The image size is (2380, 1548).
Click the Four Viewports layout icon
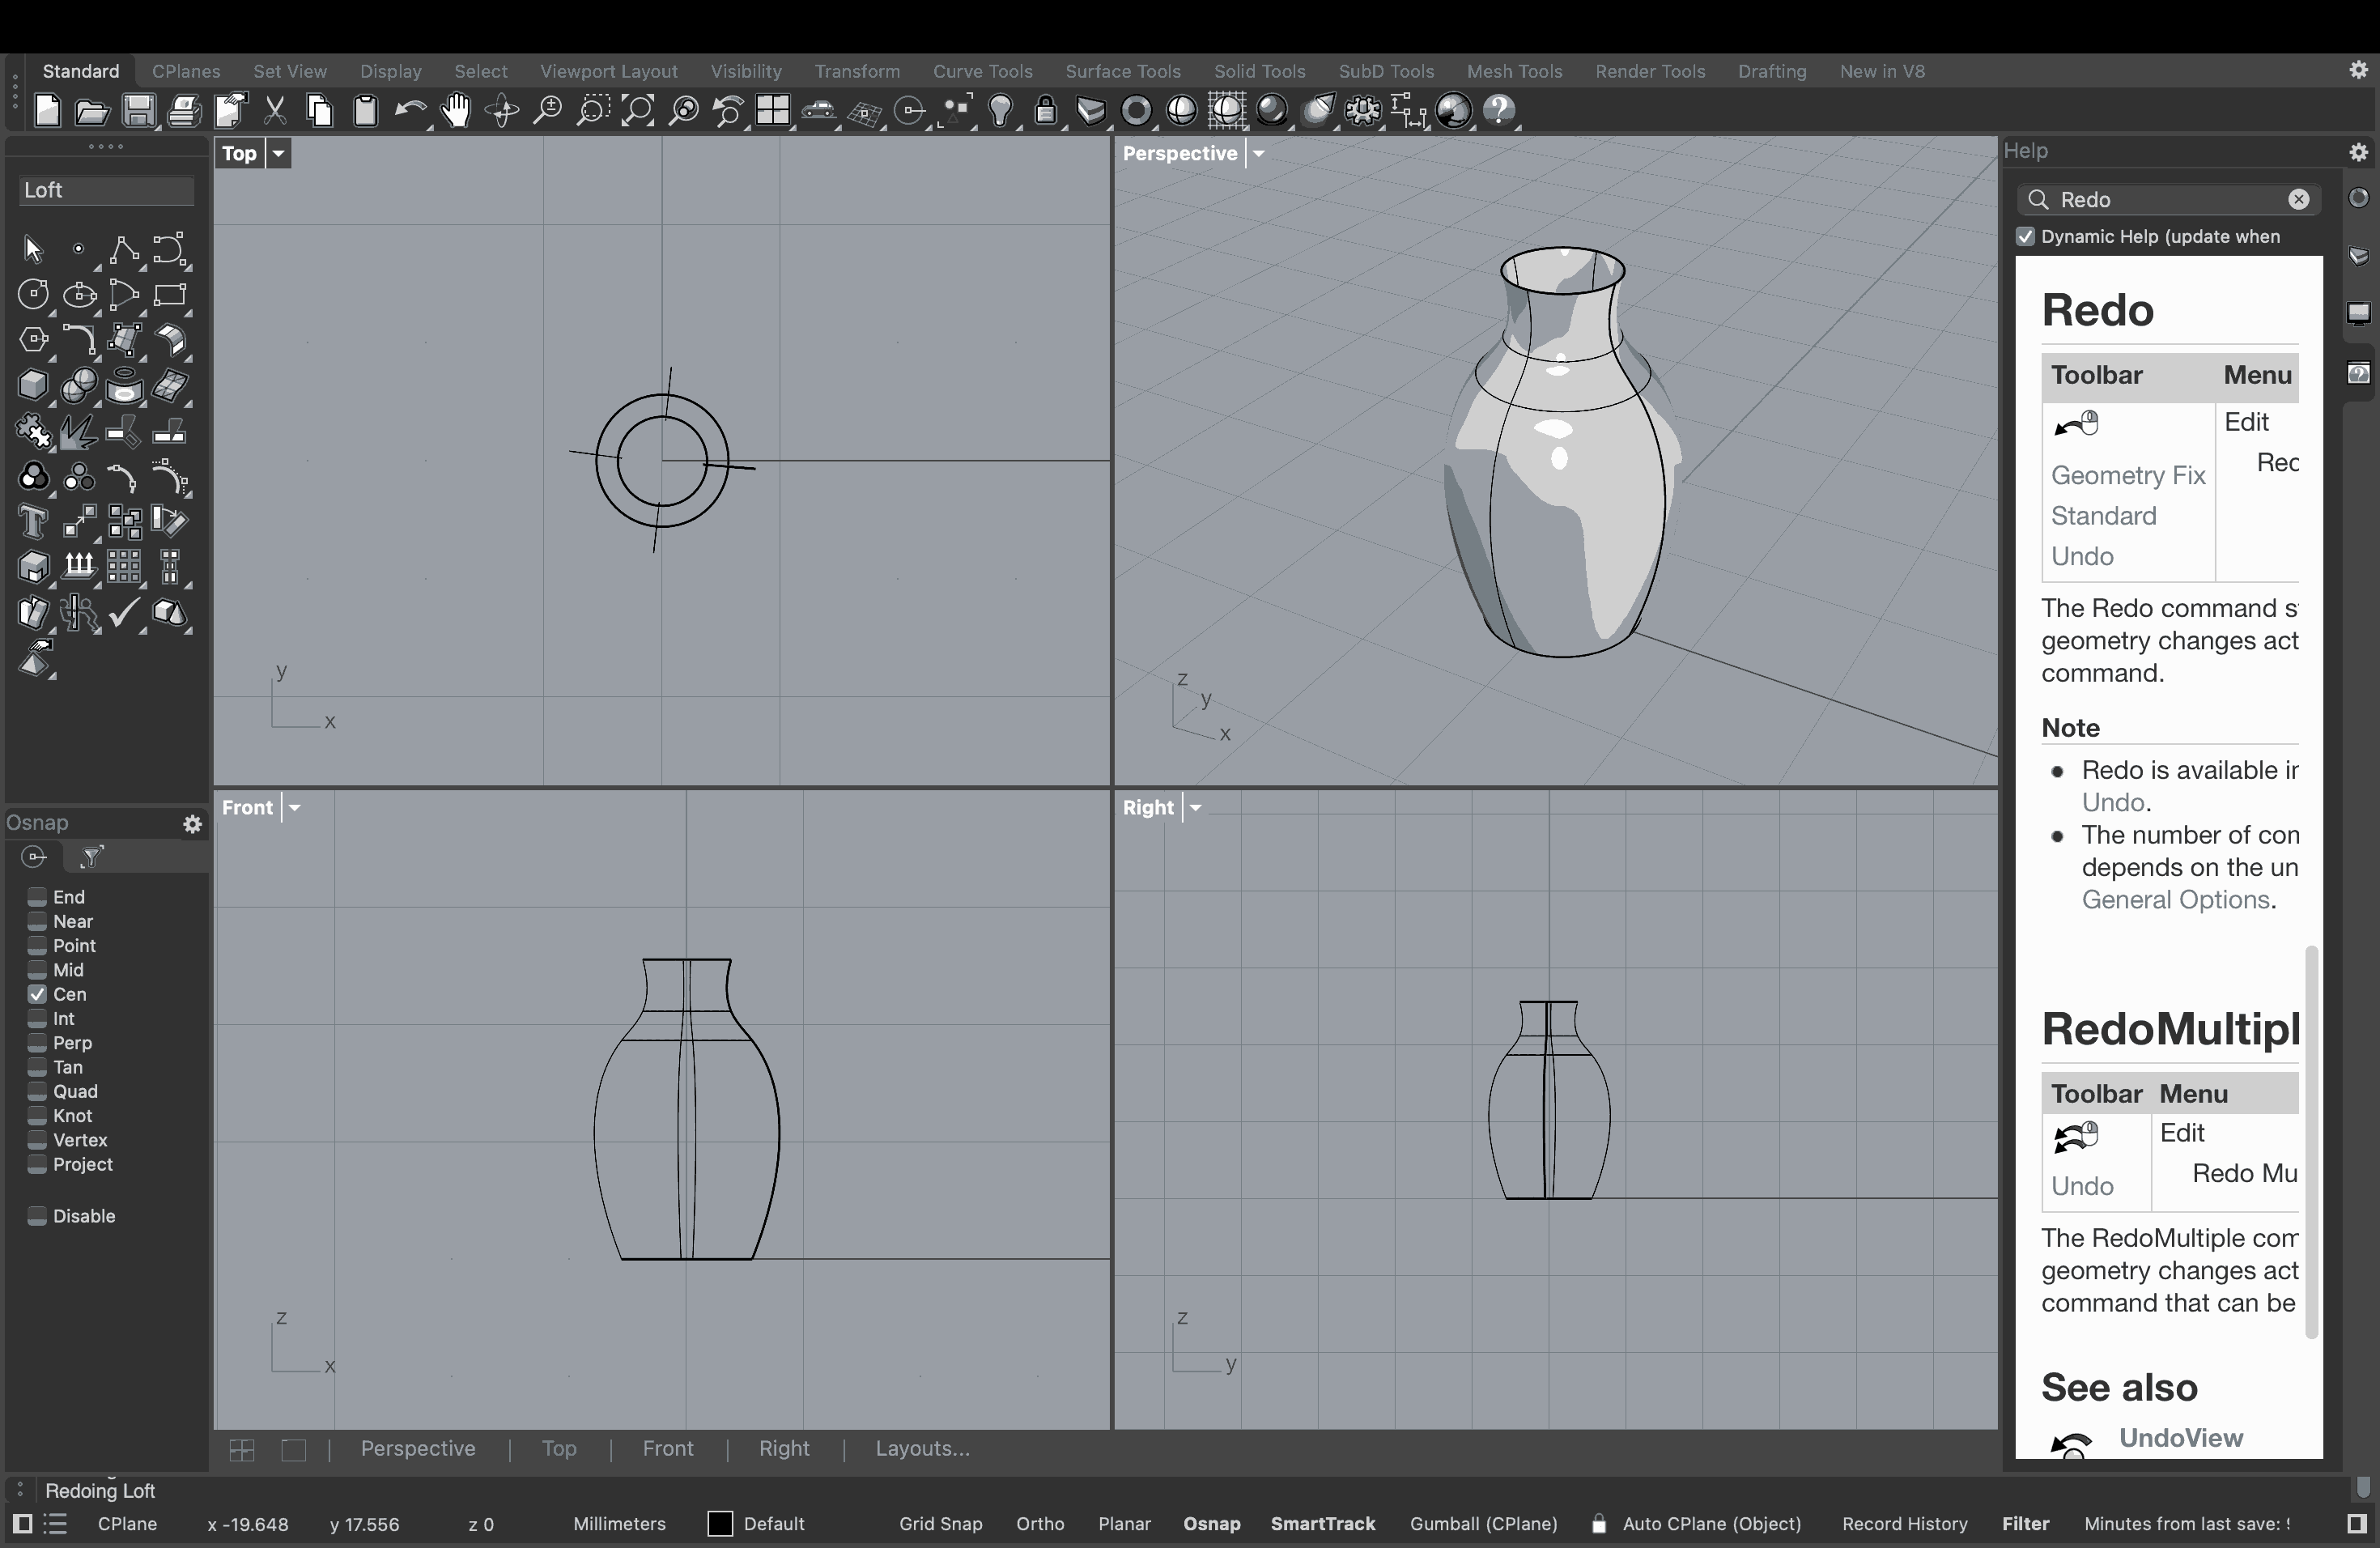click(x=773, y=111)
